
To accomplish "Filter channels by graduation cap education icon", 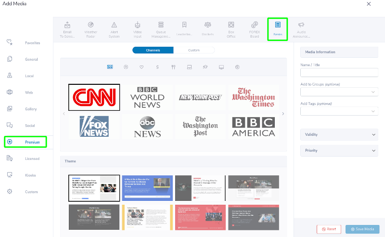I will click(x=205, y=67).
